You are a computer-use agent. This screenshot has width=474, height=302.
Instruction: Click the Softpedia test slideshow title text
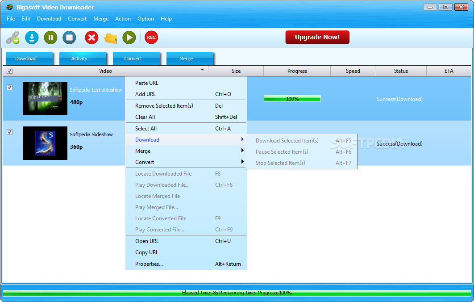click(x=96, y=90)
